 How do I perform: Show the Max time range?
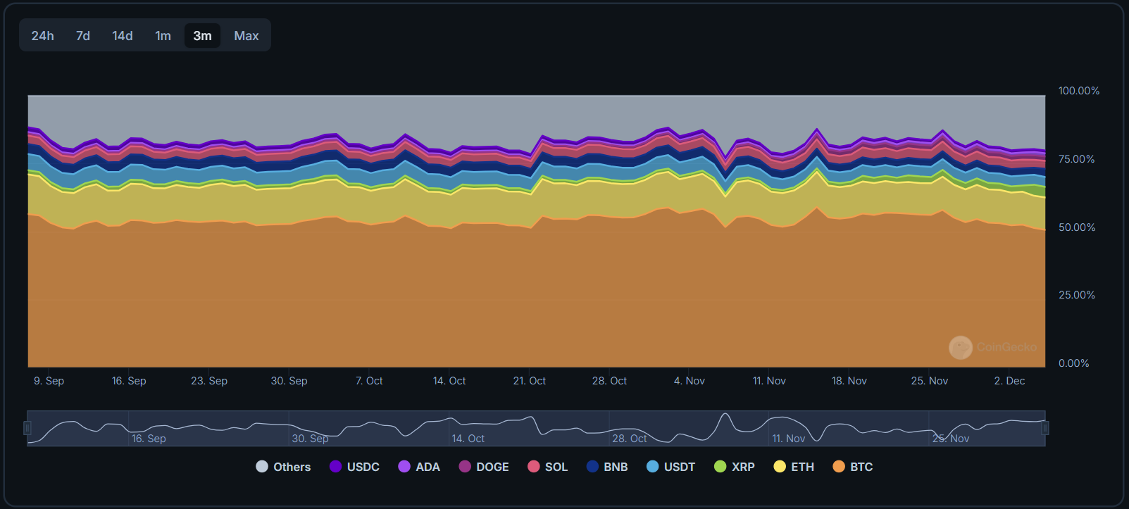[247, 36]
